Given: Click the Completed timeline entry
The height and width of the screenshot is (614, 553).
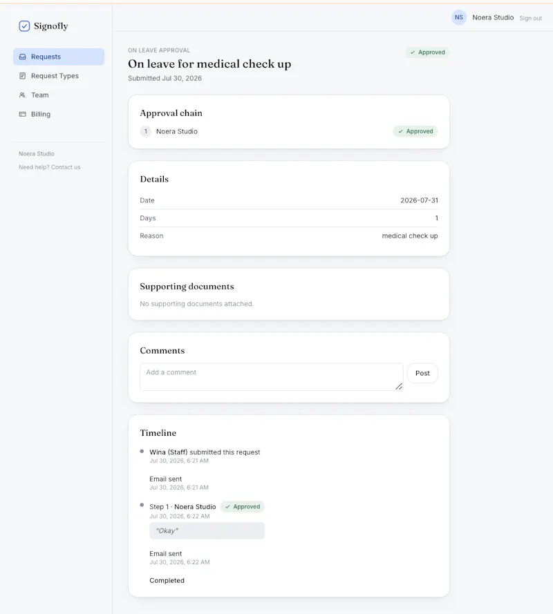Looking at the screenshot, I should pyautogui.click(x=167, y=581).
